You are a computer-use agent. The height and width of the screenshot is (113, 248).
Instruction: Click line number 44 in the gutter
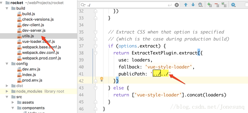[81, 95]
